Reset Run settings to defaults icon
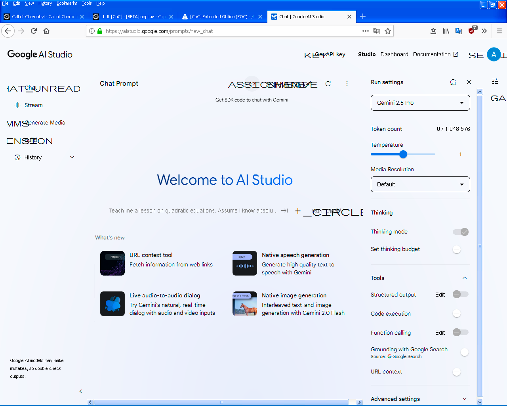The height and width of the screenshot is (406, 507). click(x=453, y=82)
